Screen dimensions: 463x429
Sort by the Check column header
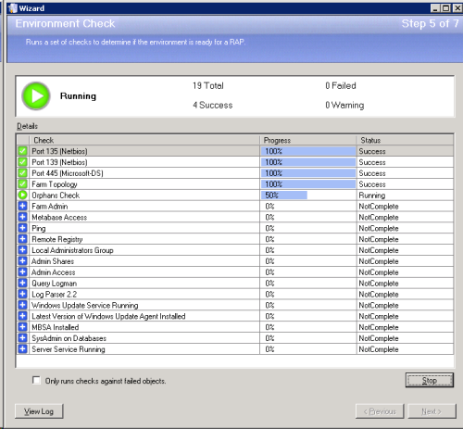pos(144,140)
